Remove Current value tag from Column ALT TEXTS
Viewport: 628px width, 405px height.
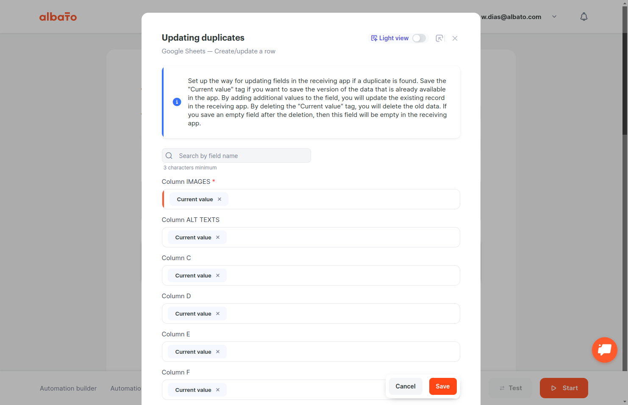click(218, 237)
